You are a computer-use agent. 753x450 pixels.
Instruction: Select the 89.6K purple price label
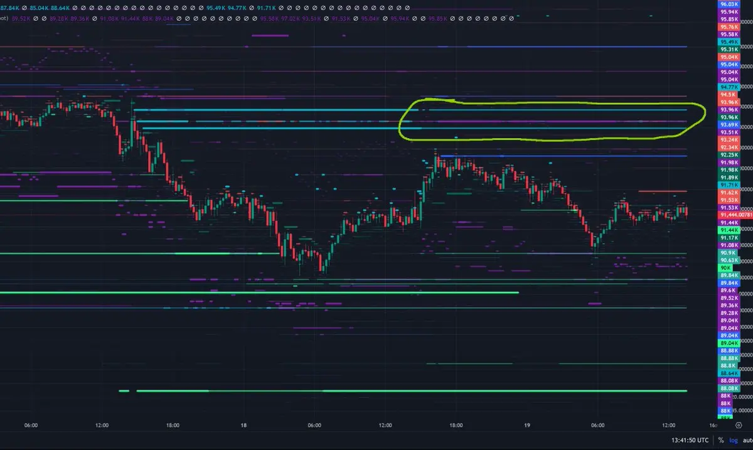[x=729, y=291]
